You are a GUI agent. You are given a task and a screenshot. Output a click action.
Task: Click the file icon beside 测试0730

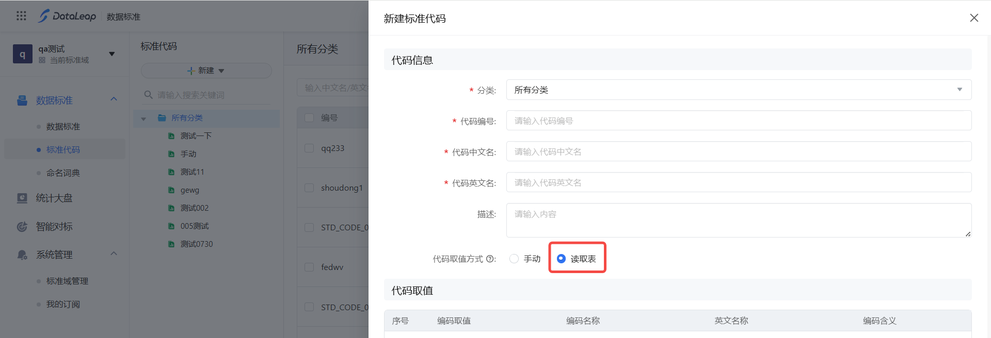(171, 244)
